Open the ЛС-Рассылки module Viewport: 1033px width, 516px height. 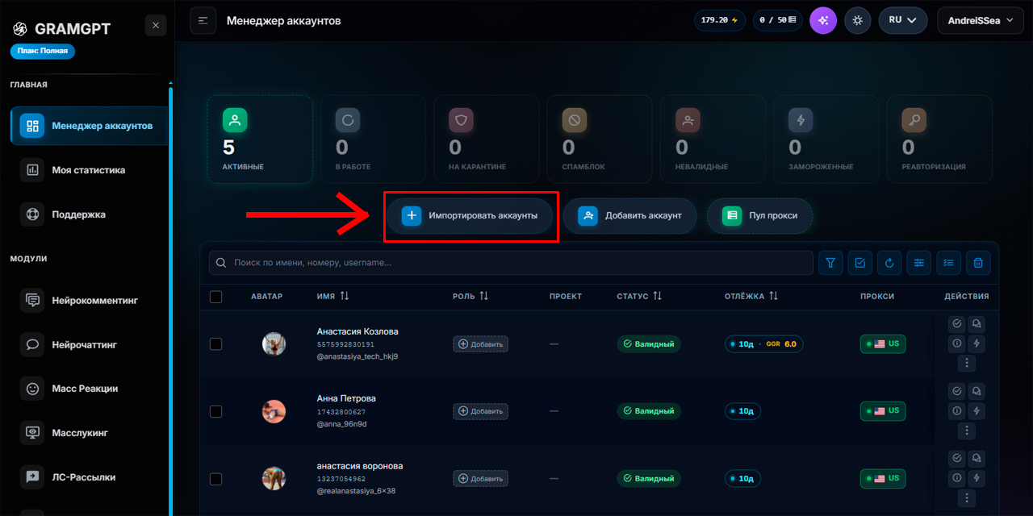coord(89,477)
